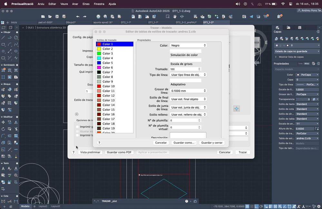
Task: Select the Move tool in Modificar palette
Action: [x=3, y=122]
